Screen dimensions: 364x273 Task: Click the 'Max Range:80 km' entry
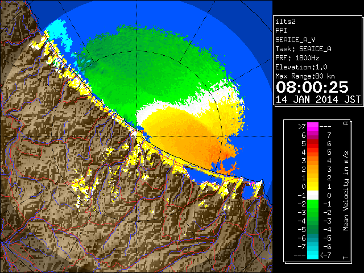[x=305, y=76]
